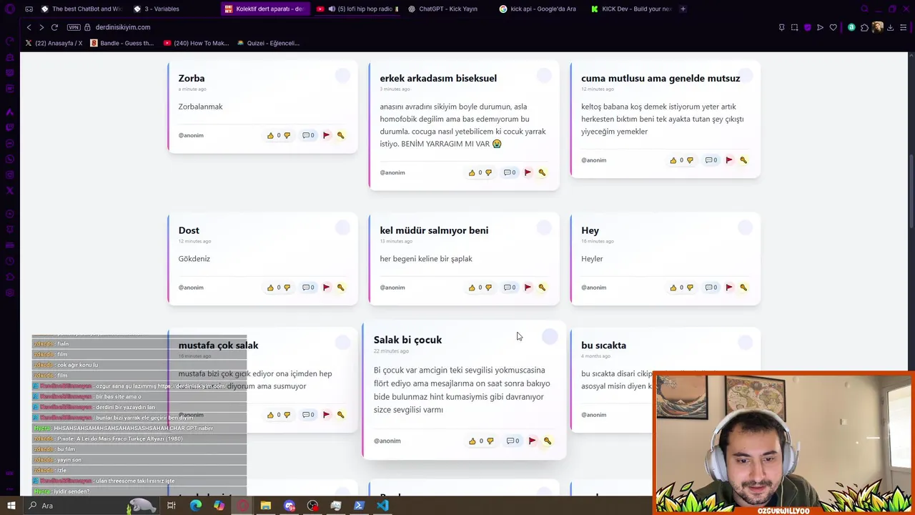Open comments on kel müdür post
Image resolution: width=915 pixels, height=515 pixels.
(510, 288)
